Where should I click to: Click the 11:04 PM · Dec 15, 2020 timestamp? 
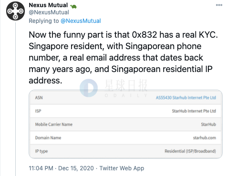pos(61,168)
